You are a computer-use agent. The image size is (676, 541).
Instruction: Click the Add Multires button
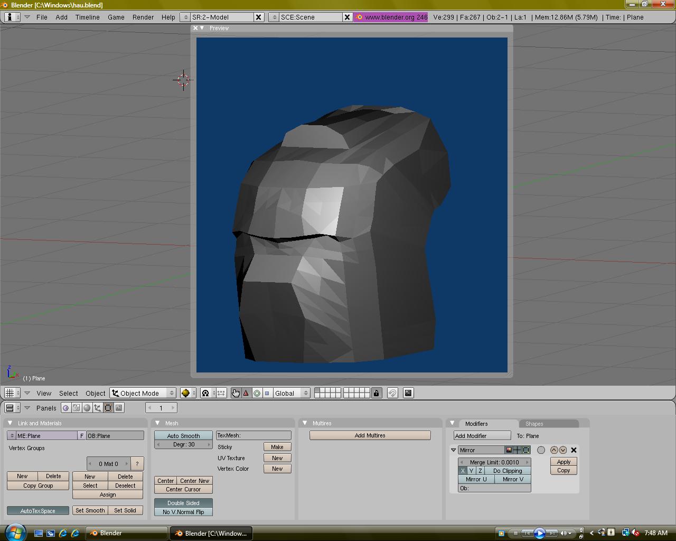coord(370,435)
